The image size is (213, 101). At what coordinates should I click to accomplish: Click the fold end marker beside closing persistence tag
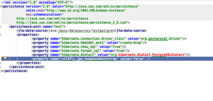(x=1, y=71)
